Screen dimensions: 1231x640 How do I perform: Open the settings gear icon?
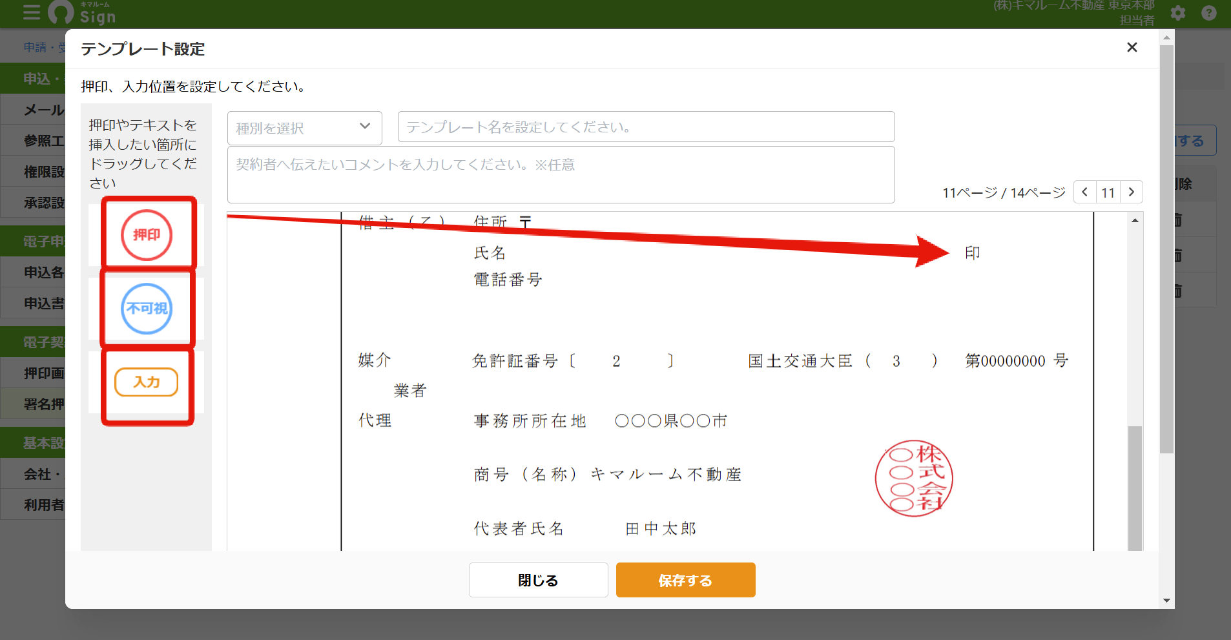coord(1178,13)
